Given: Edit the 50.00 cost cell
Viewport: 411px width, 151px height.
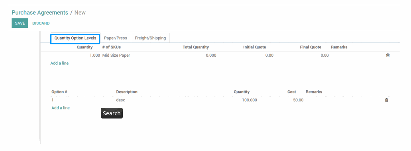Looking at the screenshot, I should 298,100.
